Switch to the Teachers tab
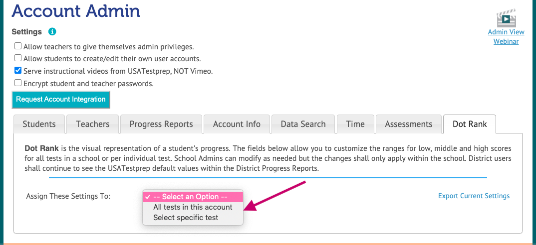Screen dimensions: 536x245 [x=92, y=124]
